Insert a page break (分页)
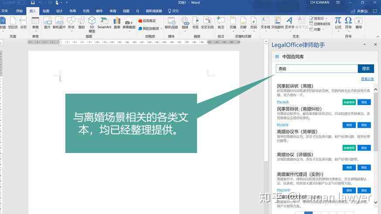Screen dimensions: 381x214 (x=24, y=24)
